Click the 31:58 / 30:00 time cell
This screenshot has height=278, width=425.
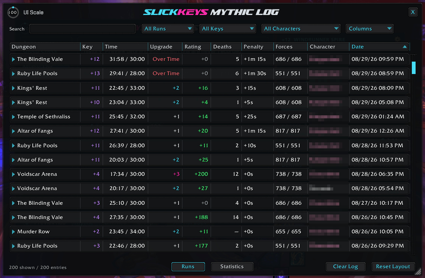[127, 59]
